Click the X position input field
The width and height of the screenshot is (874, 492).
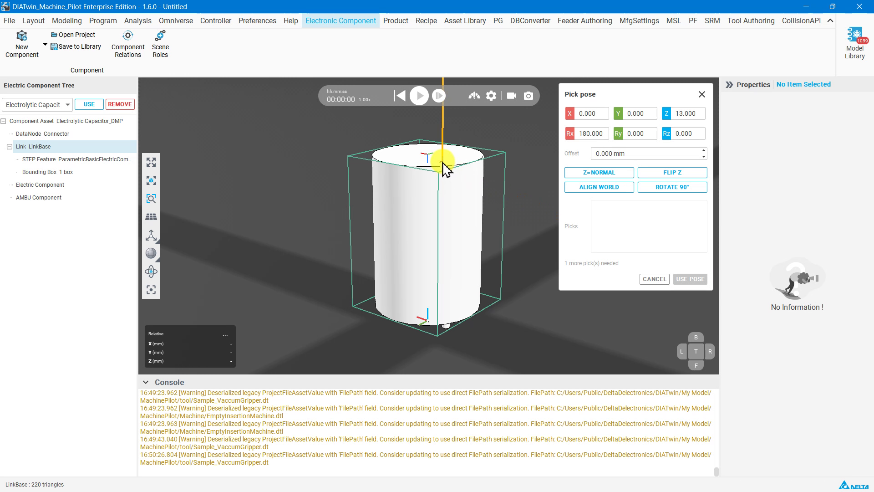click(x=591, y=113)
